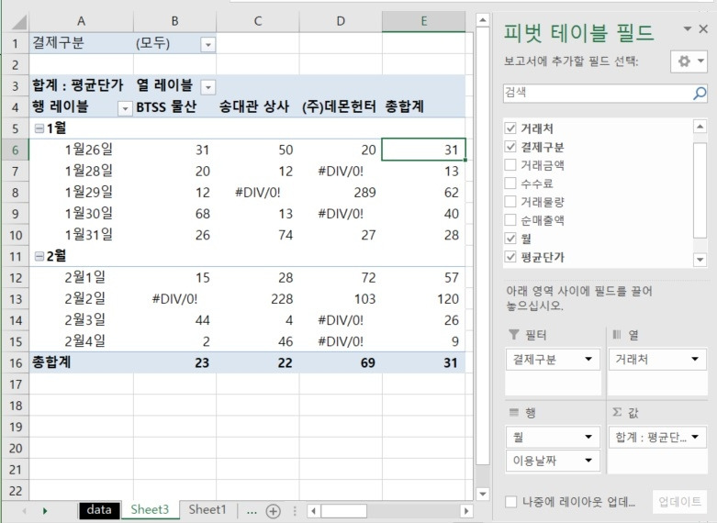Select column header C
This screenshot has width=717, height=523.
point(258,21)
